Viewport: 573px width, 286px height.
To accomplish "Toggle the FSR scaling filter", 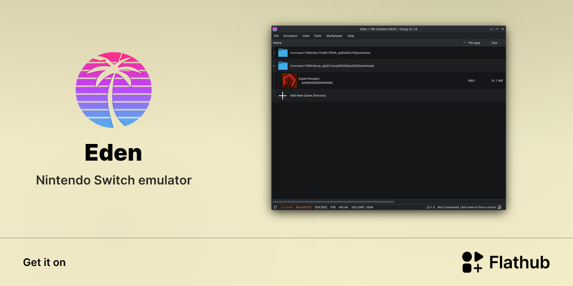I will pyautogui.click(x=333, y=207).
